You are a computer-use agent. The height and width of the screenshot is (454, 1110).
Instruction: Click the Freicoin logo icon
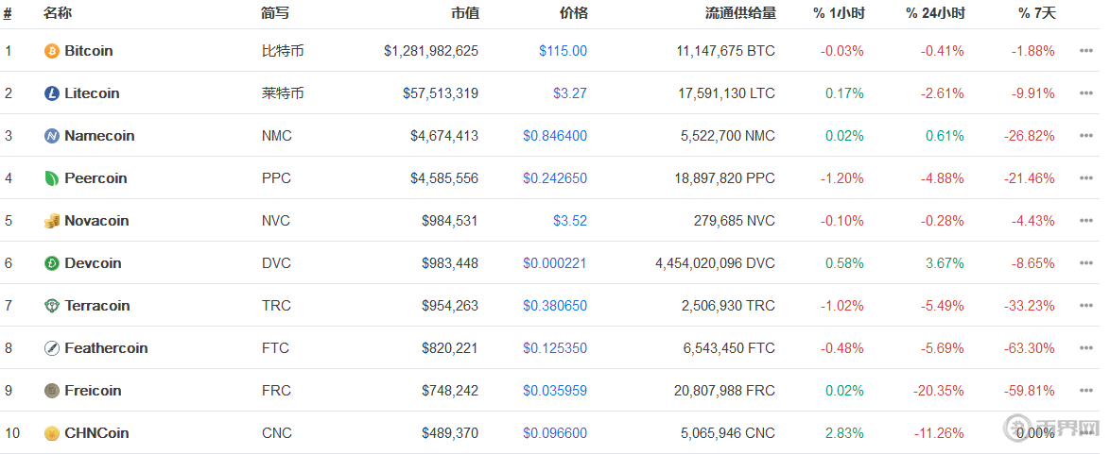point(52,391)
